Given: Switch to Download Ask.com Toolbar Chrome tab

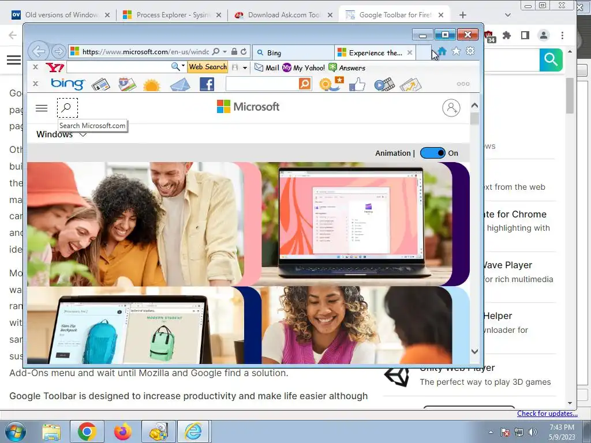Looking at the screenshot, I should click(x=283, y=15).
